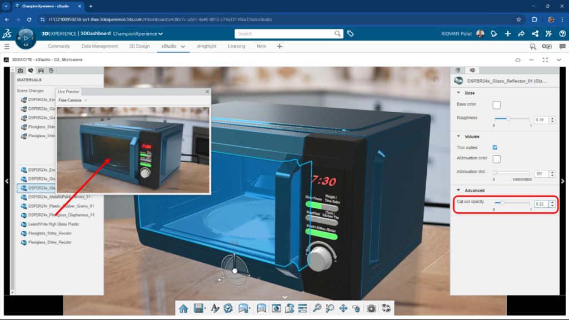Open the render window with sphere icon

click(x=276, y=308)
